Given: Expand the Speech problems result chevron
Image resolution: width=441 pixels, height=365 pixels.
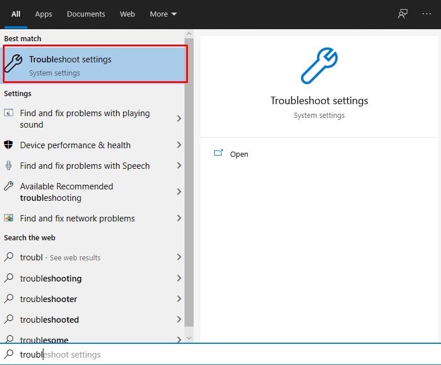Looking at the screenshot, I should click(x=179, y=165).
